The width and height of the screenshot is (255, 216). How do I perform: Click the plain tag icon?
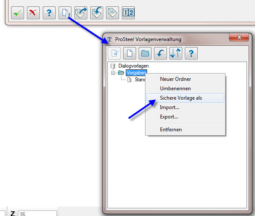[113, 13]
